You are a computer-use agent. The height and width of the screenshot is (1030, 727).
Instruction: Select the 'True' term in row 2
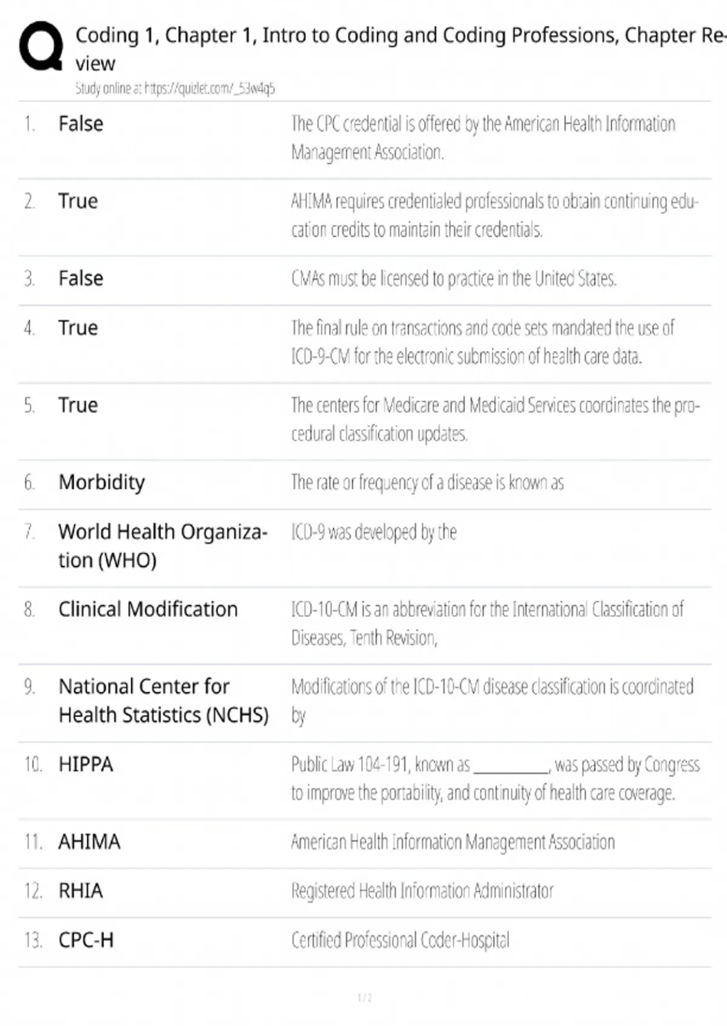coord(78,201)
